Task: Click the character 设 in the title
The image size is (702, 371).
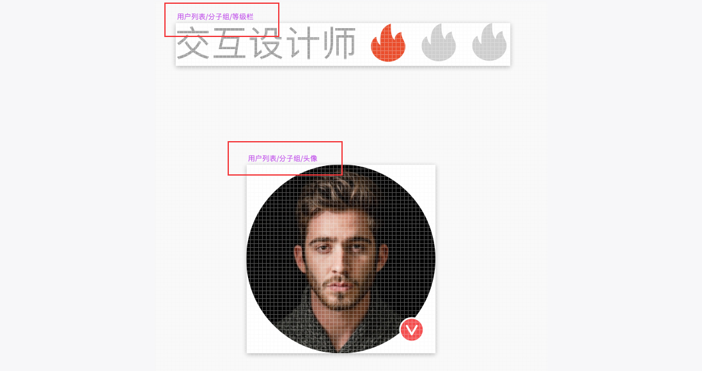Action: pyautogui.click(x=266, y=43)
